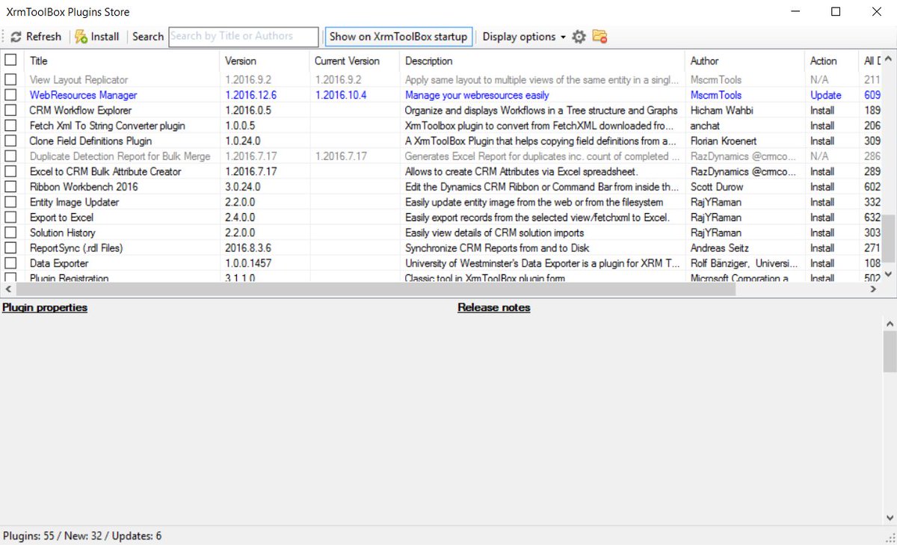Click Plugins: 55 / New: 32 / Updates: 6 status text
This screenshot has width=897, height=545.
pos(82,536)
